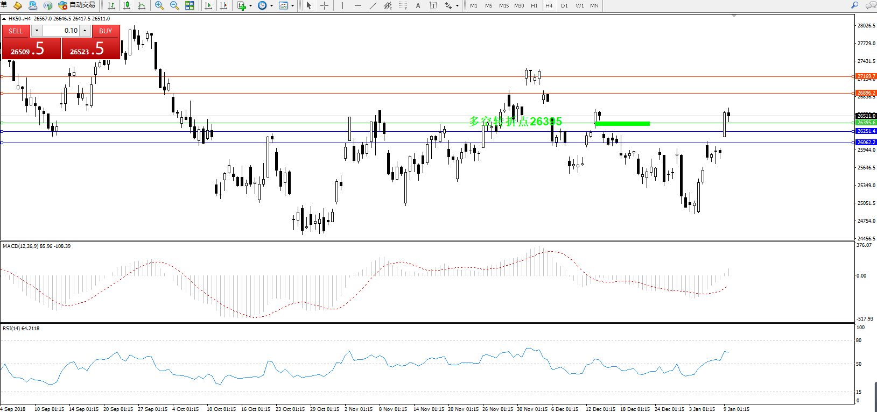
Task: Select the horizontal line drawing tool
Action: coord(357,5)
